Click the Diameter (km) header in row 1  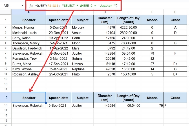(x=105, y=20)
